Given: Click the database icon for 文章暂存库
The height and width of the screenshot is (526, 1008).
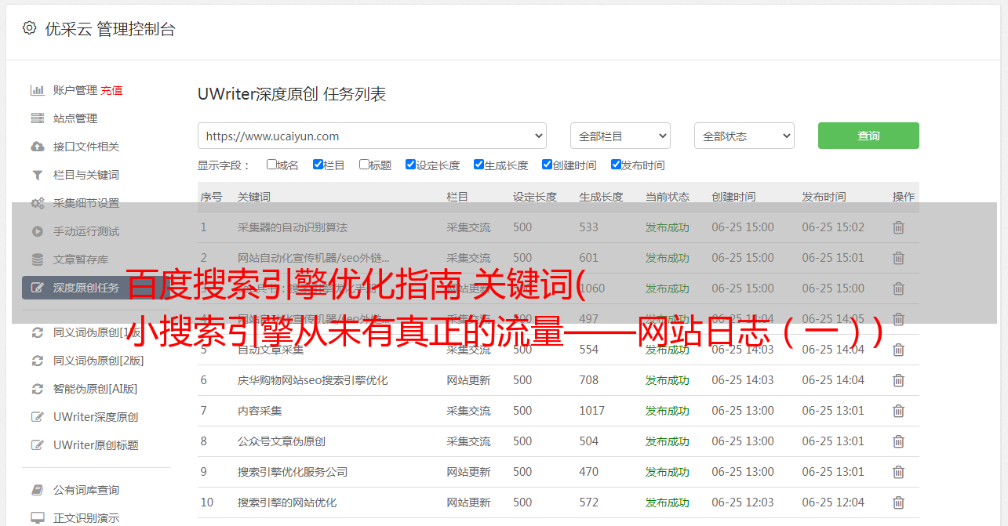Looking at the screenshot, I should click(37, 259).
